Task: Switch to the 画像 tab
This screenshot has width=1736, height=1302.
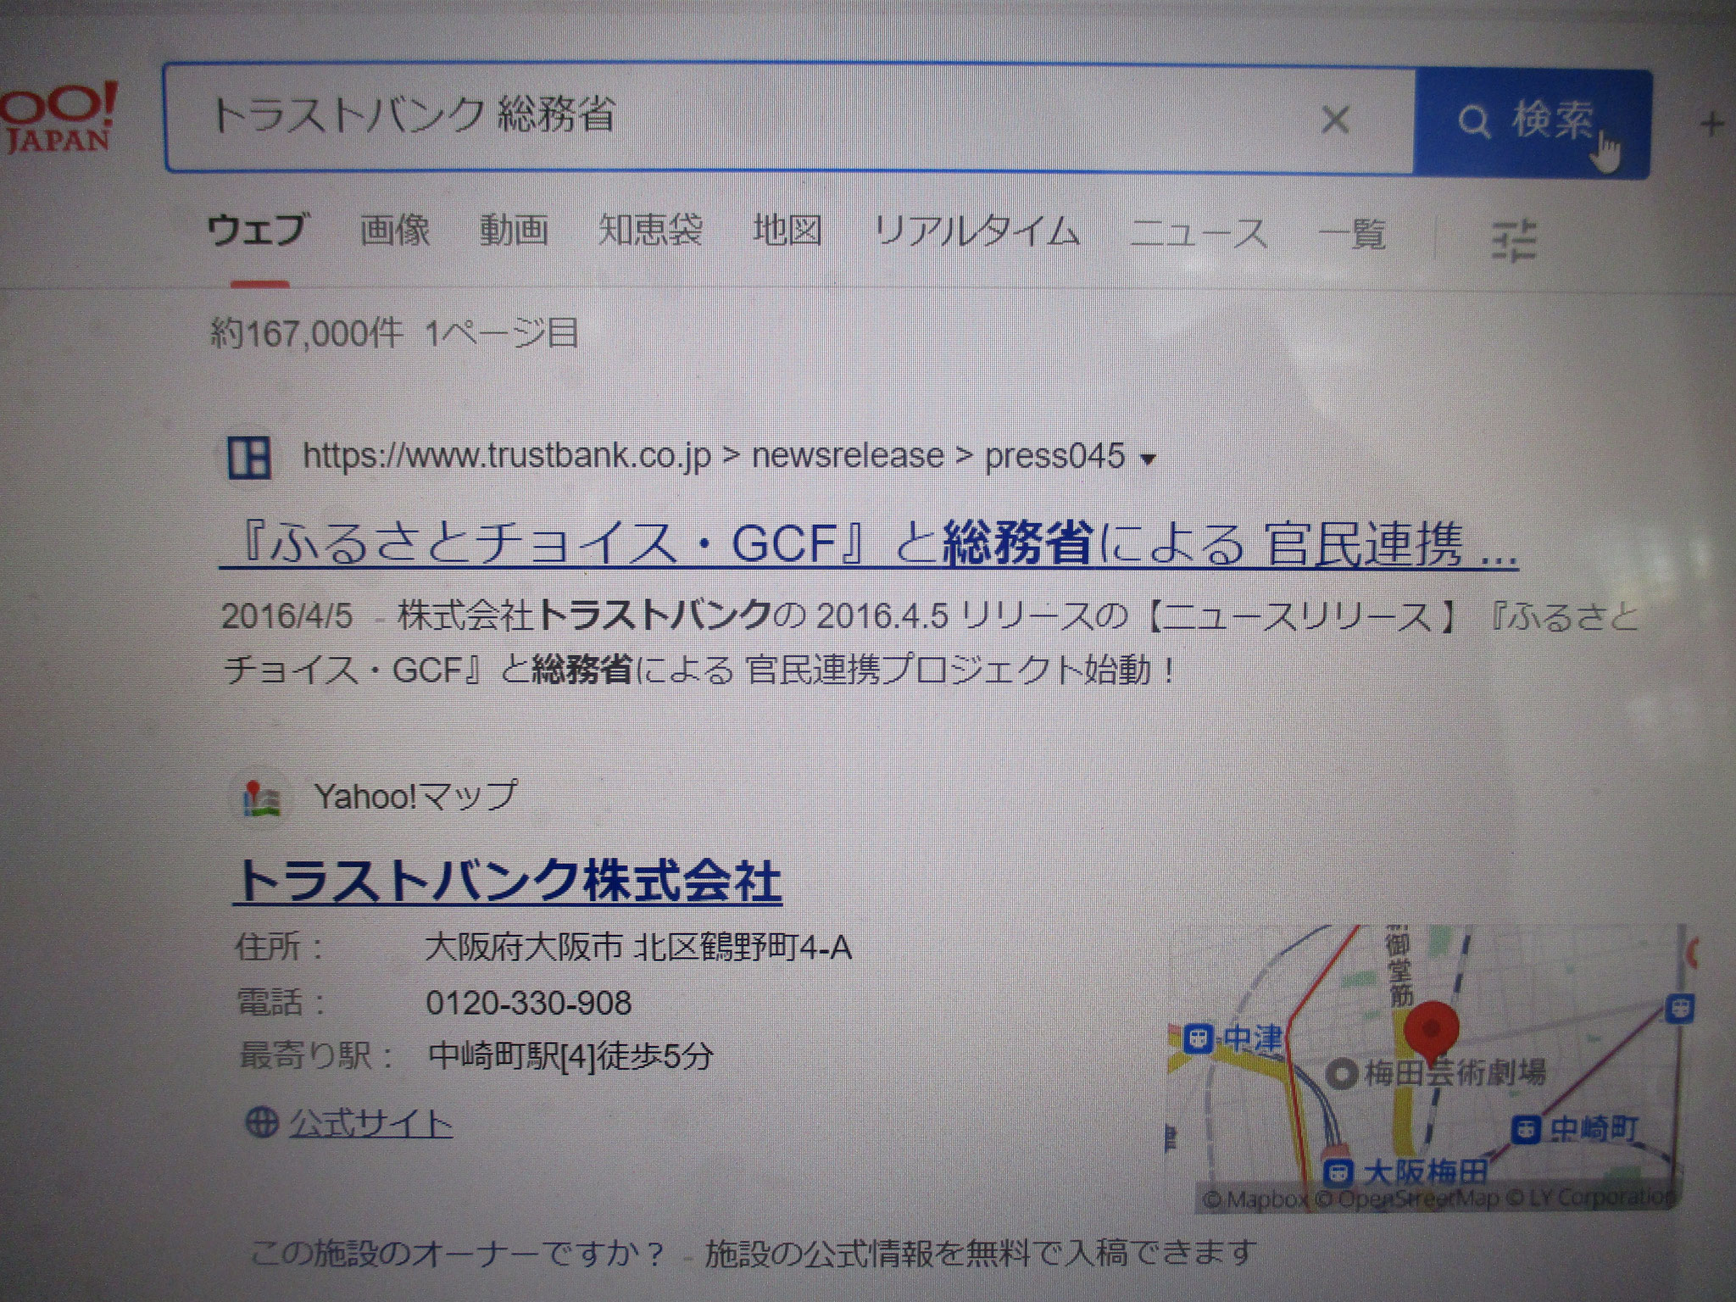Action: pyautogui.click(x=394, y=231)
